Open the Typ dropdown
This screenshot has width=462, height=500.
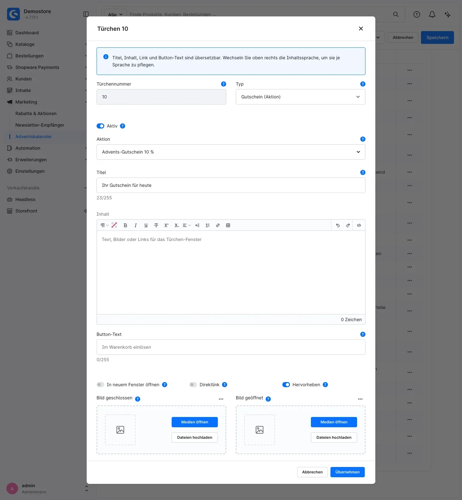click(x=301, y=97)
